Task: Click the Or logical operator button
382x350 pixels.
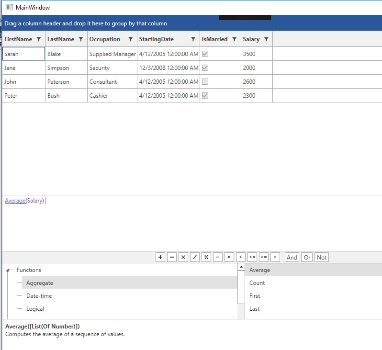Action: click(307, 257)
